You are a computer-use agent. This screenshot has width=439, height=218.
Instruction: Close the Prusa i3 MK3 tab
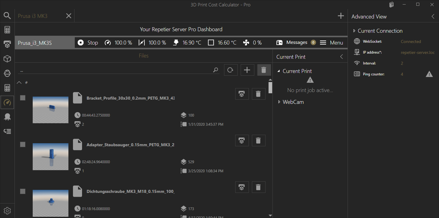coord(69,16)
